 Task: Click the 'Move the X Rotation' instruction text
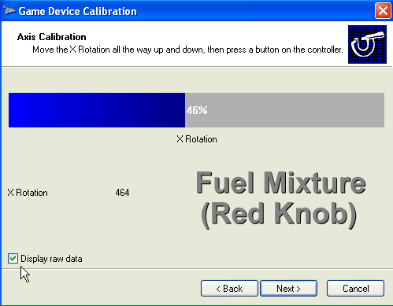coord(187,50)
